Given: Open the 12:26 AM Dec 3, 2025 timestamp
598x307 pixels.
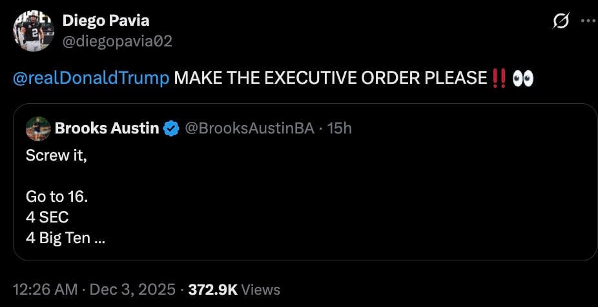Looking at the screenshot, I should click(x=94, y=290).
